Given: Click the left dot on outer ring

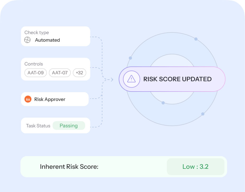Looking at the screenshot, I should pyautogui.click(x=130, y=58).
